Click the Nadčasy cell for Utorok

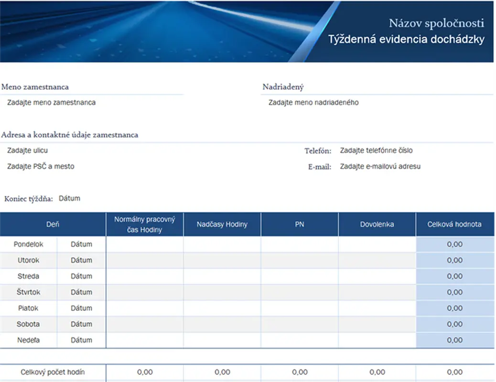222,260
